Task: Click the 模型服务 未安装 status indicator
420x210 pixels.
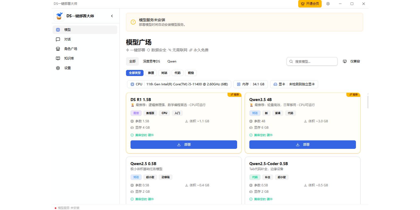Action: (x=67, y=208)
